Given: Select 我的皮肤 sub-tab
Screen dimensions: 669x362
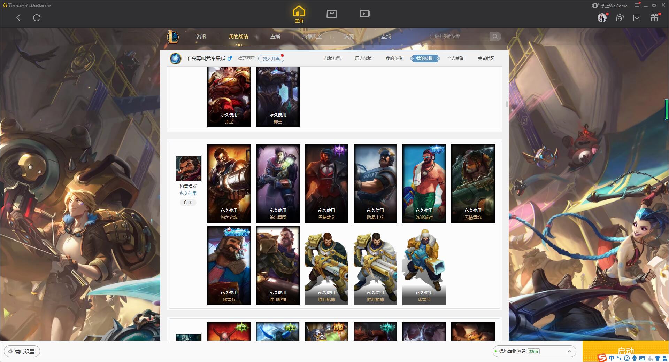Looking at the screenshot, I should (x=425, y=58).
